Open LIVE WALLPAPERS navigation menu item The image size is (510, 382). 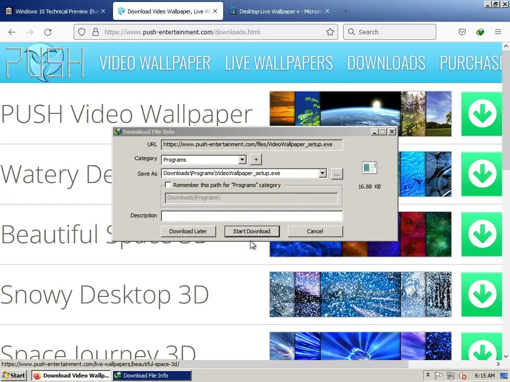[x=279, y=63]
